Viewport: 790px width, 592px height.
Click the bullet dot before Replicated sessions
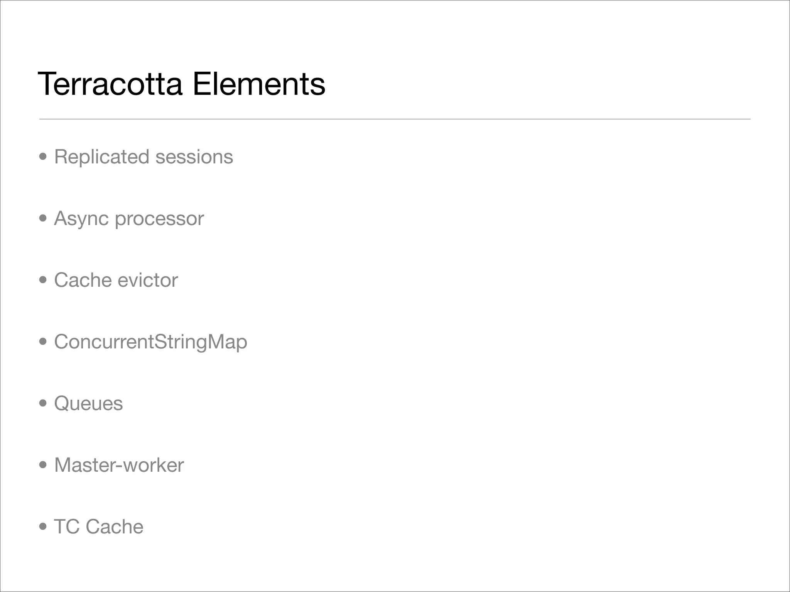coord(43,157)
